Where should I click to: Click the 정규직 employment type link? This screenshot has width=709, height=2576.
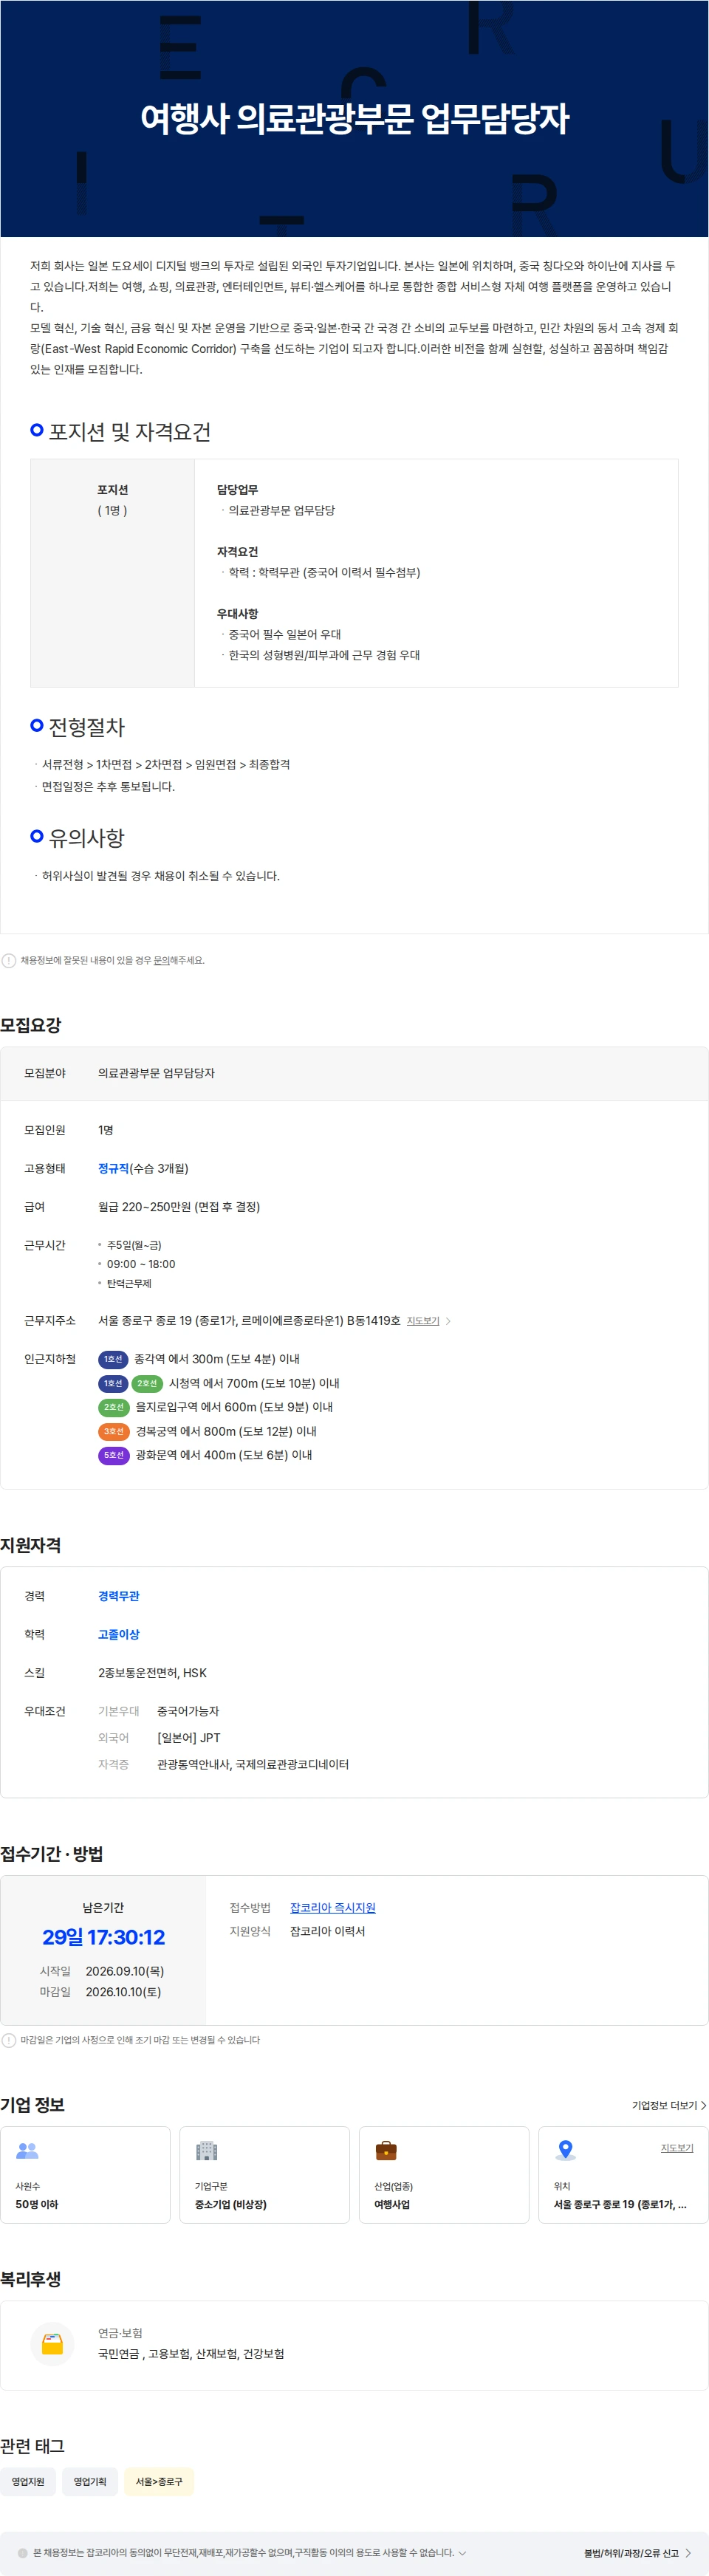tap(113, 1168)
